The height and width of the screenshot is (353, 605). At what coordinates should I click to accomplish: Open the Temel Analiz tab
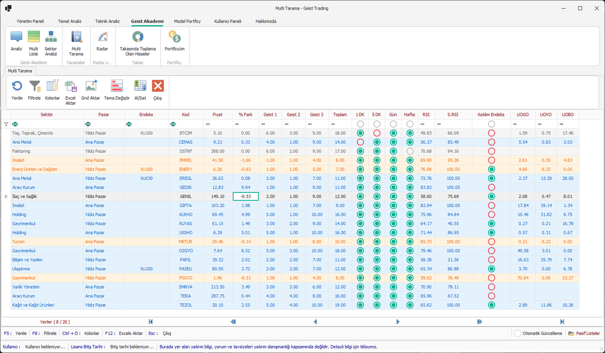tap(69, 22)
